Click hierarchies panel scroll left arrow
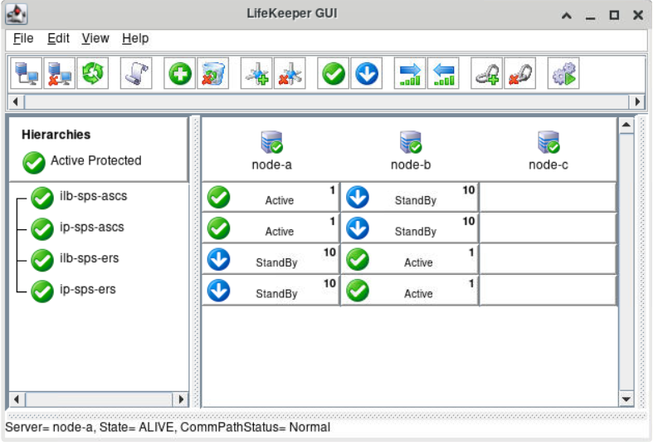 [17, 399]
